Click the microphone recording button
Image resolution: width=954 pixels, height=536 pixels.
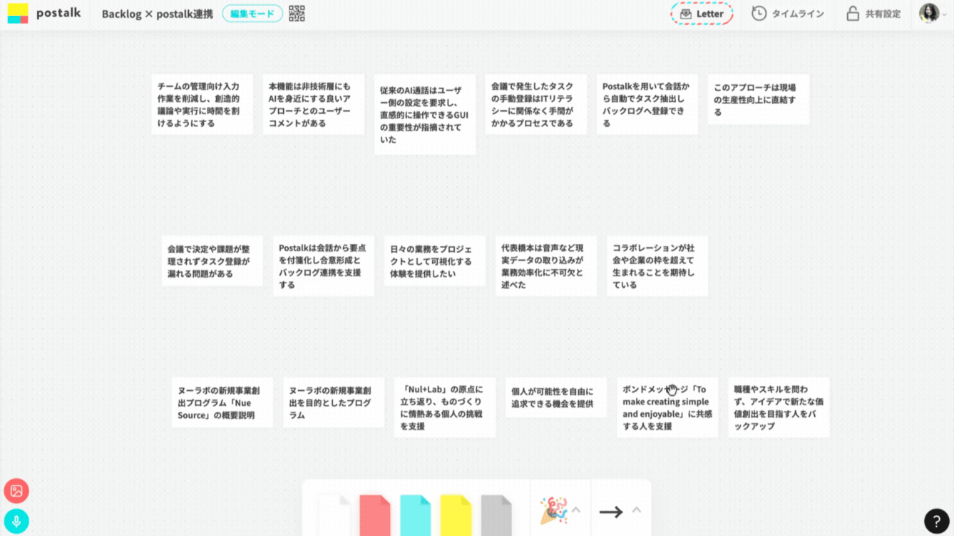[17, 521]
